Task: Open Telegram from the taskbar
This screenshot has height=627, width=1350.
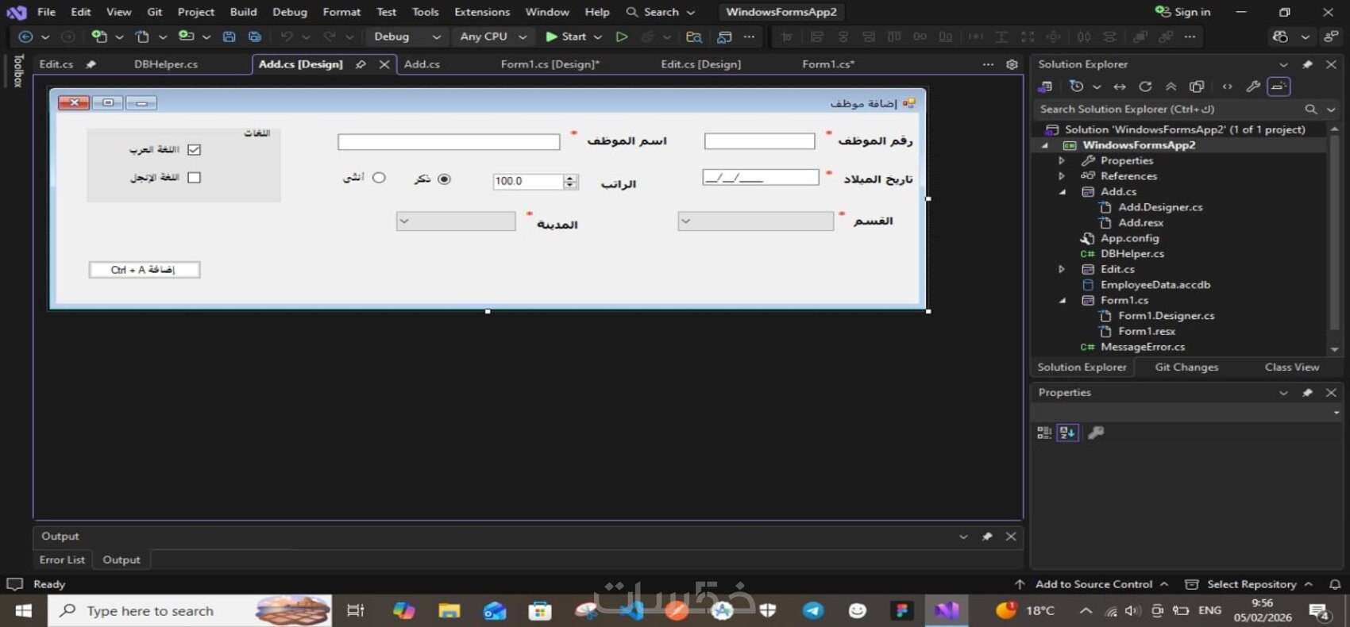Action: pos(812,610)
